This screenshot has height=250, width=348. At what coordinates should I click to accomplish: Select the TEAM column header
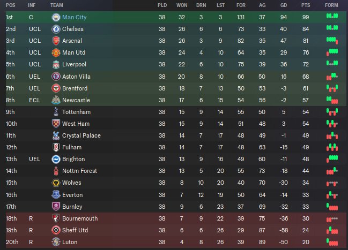click(x=57, y=5)
